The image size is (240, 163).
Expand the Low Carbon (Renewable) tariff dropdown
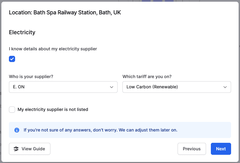(177, 87)
